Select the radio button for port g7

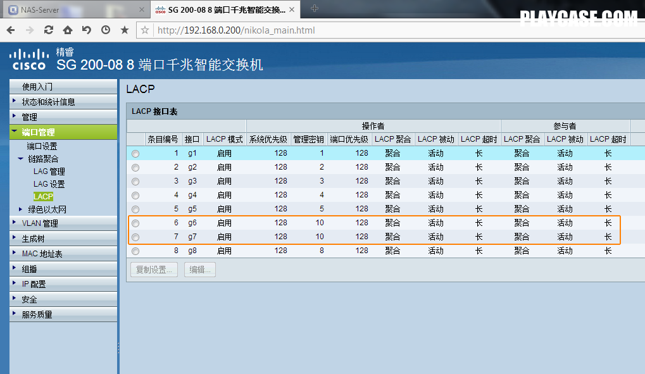[135, 237]
